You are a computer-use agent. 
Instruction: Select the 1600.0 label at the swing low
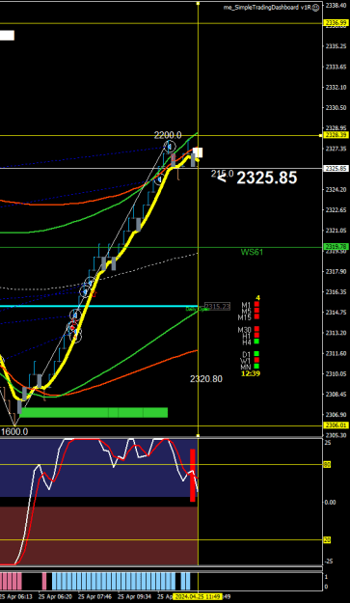pos(14,431)
